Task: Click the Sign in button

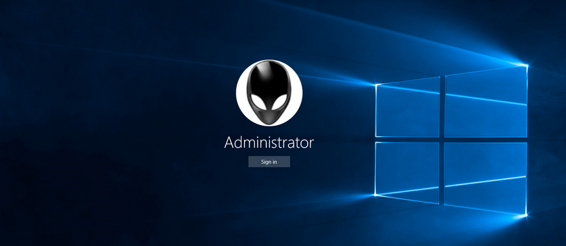Action: pyautogui.click(x=269, y=162)
